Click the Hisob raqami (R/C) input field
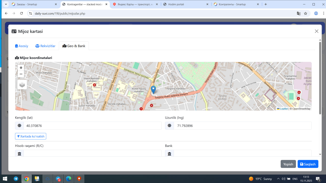This screenshot has height=183, width=326. click(93, 154)
